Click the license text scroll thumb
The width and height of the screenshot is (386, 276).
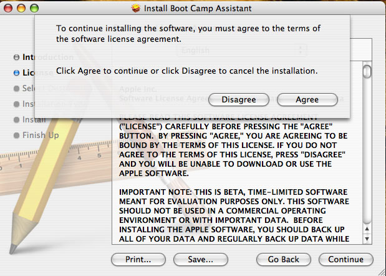(x=367, y=71)
